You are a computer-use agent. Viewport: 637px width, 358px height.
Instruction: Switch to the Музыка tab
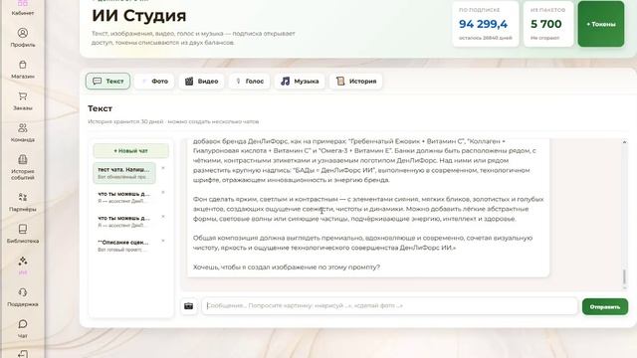coord(300,82)
